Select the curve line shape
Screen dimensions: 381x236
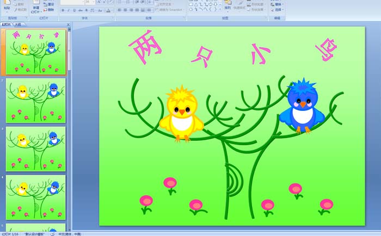click(206, 9)
